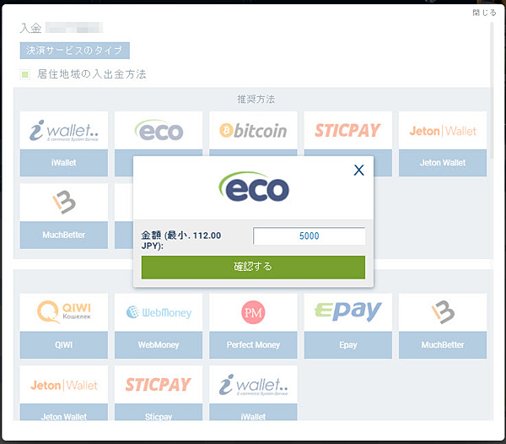Click the 閉じる link to close the dialog
Image resolution: width=506 pixels, height=444 pixels.
click(x=484, y=13)
